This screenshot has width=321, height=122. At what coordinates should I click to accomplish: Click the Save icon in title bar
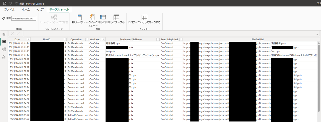click(5, 3)
